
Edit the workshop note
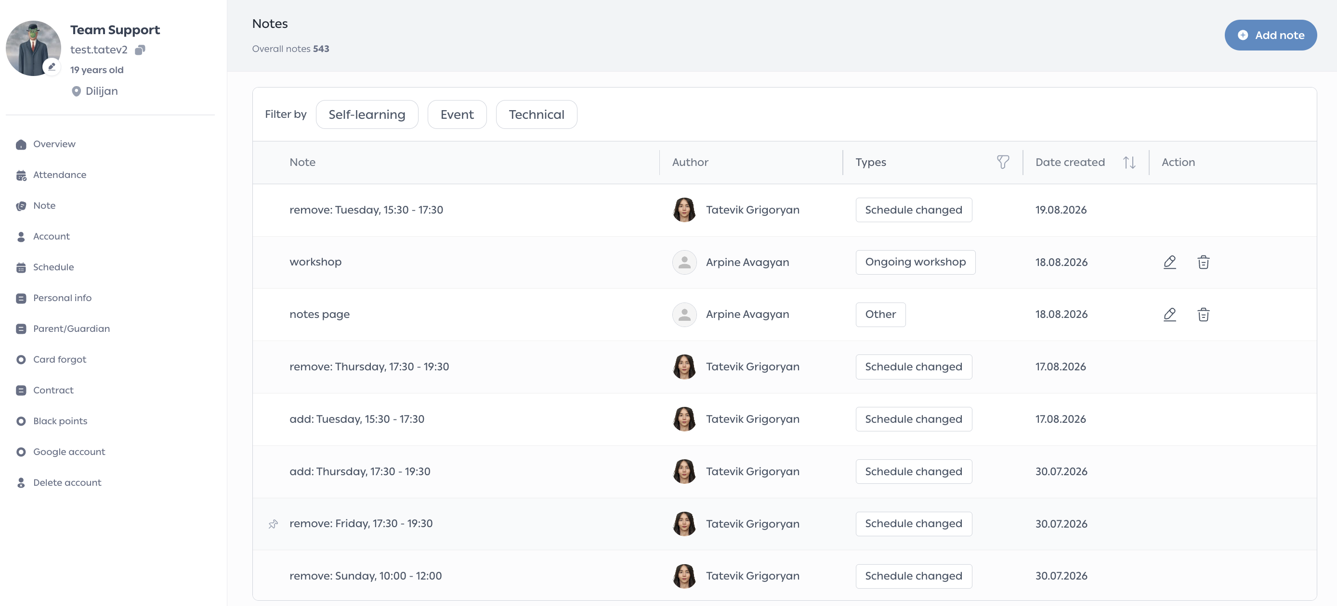[x=1169, y=262]
